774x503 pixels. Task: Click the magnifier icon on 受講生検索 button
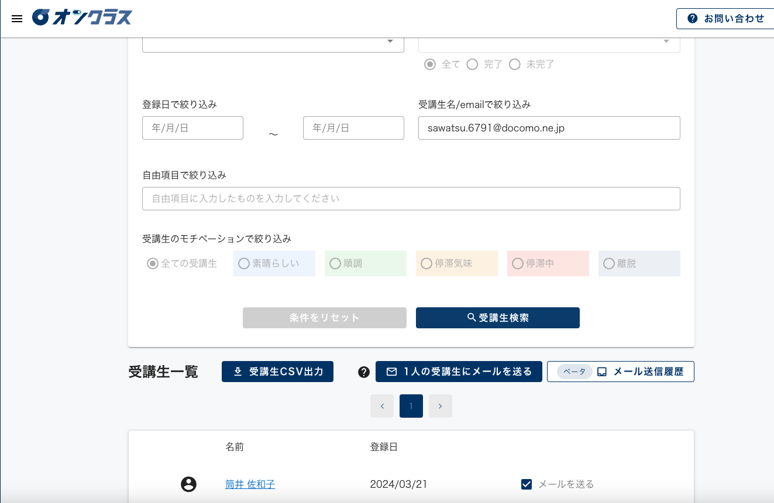pyautogui.click(x=471, y=317)
